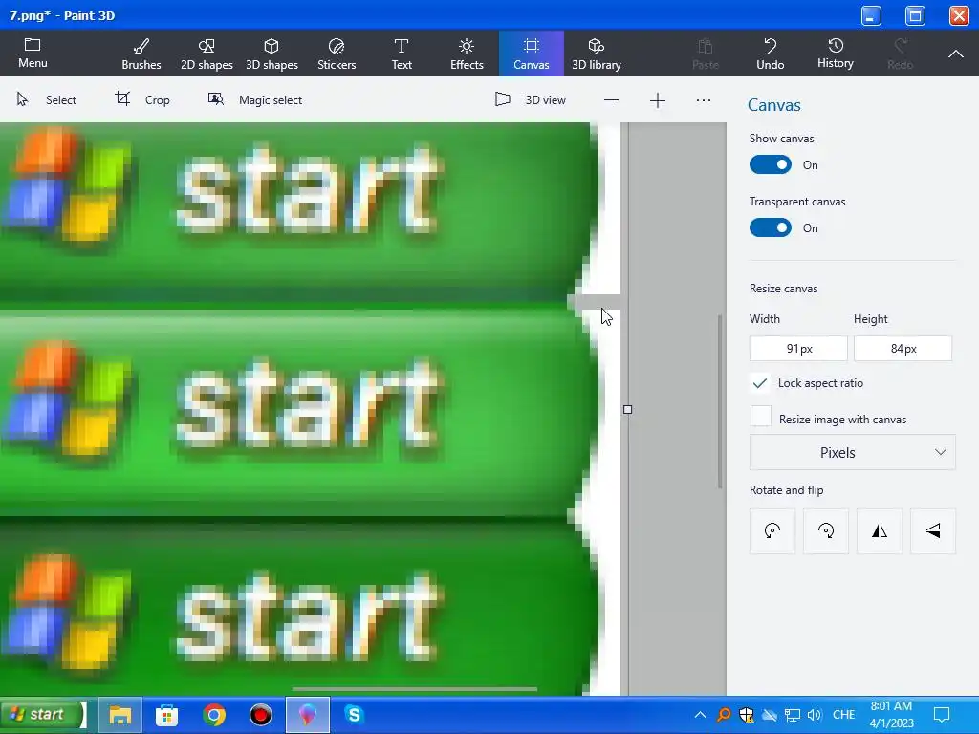
Task: Switch to the Canvas tab
Action: [532, 54]
